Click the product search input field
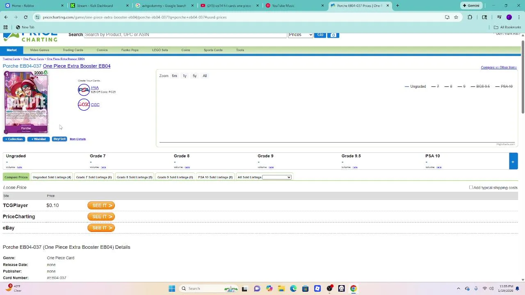This screenshot has height=295, width=525. click(185, 35)
